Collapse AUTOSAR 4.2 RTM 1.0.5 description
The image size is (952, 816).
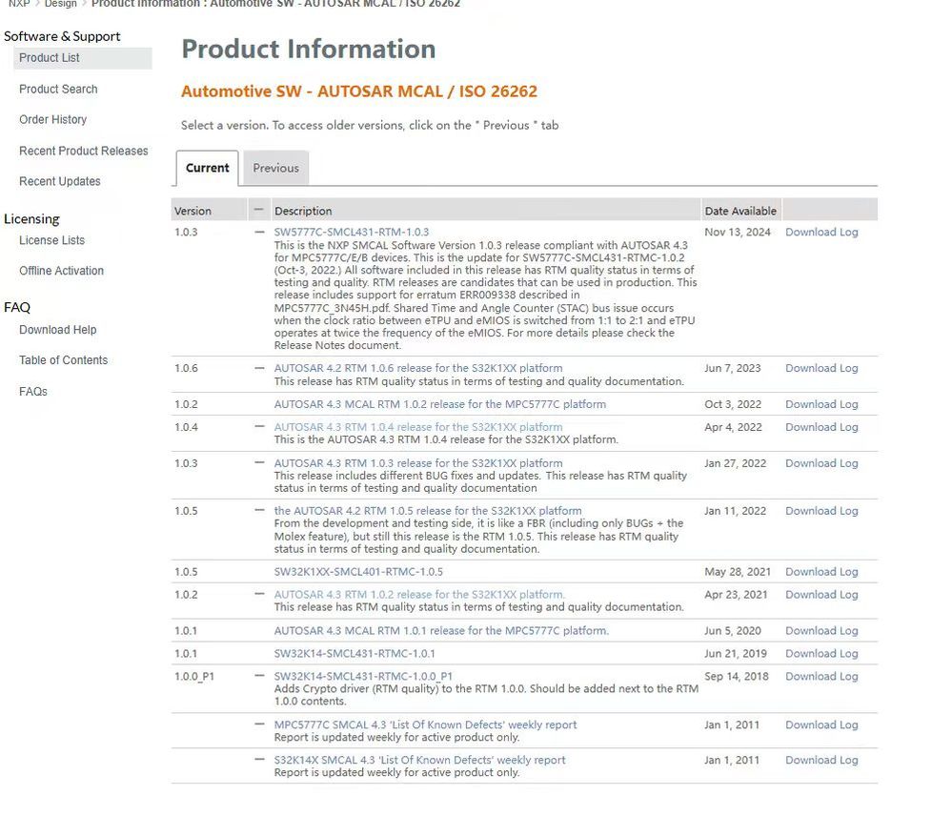[x=259, y=511]
